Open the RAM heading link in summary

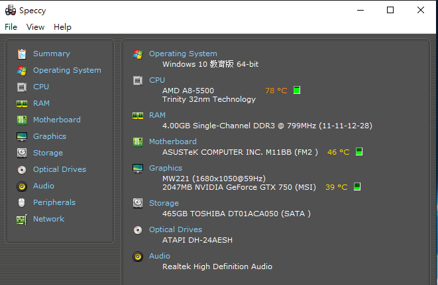[157, 115]
